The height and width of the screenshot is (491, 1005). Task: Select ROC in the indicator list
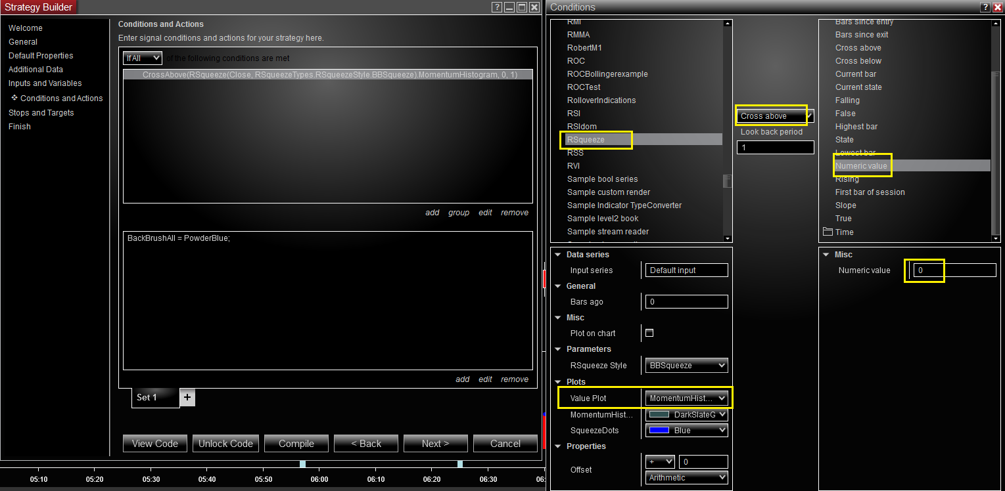[576, 61]
